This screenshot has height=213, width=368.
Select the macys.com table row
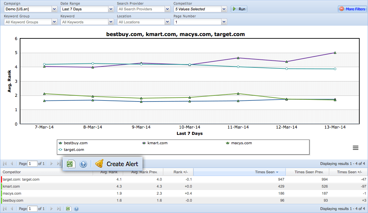(x=184, y=193)
